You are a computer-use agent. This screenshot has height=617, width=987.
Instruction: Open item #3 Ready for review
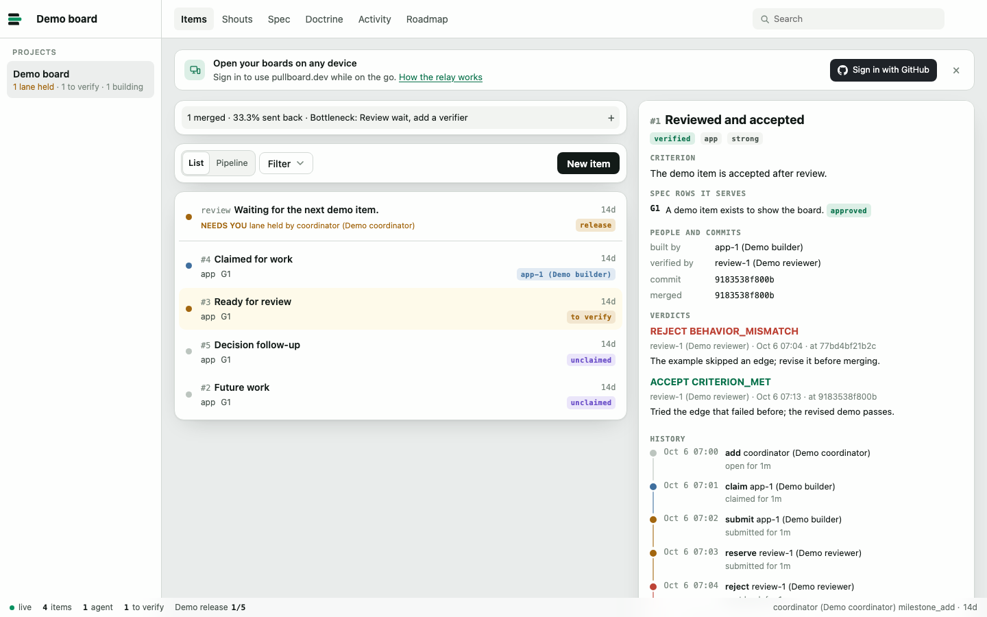pos(401,308)
